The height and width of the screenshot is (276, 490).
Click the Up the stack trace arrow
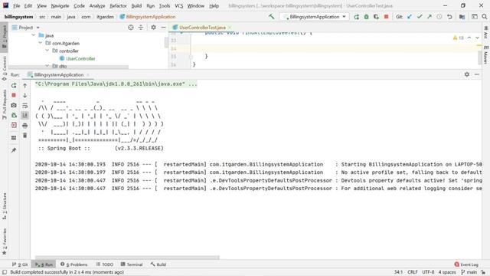[x=25, y=85]
